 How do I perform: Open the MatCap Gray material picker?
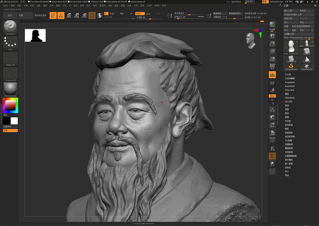(10, 90)
